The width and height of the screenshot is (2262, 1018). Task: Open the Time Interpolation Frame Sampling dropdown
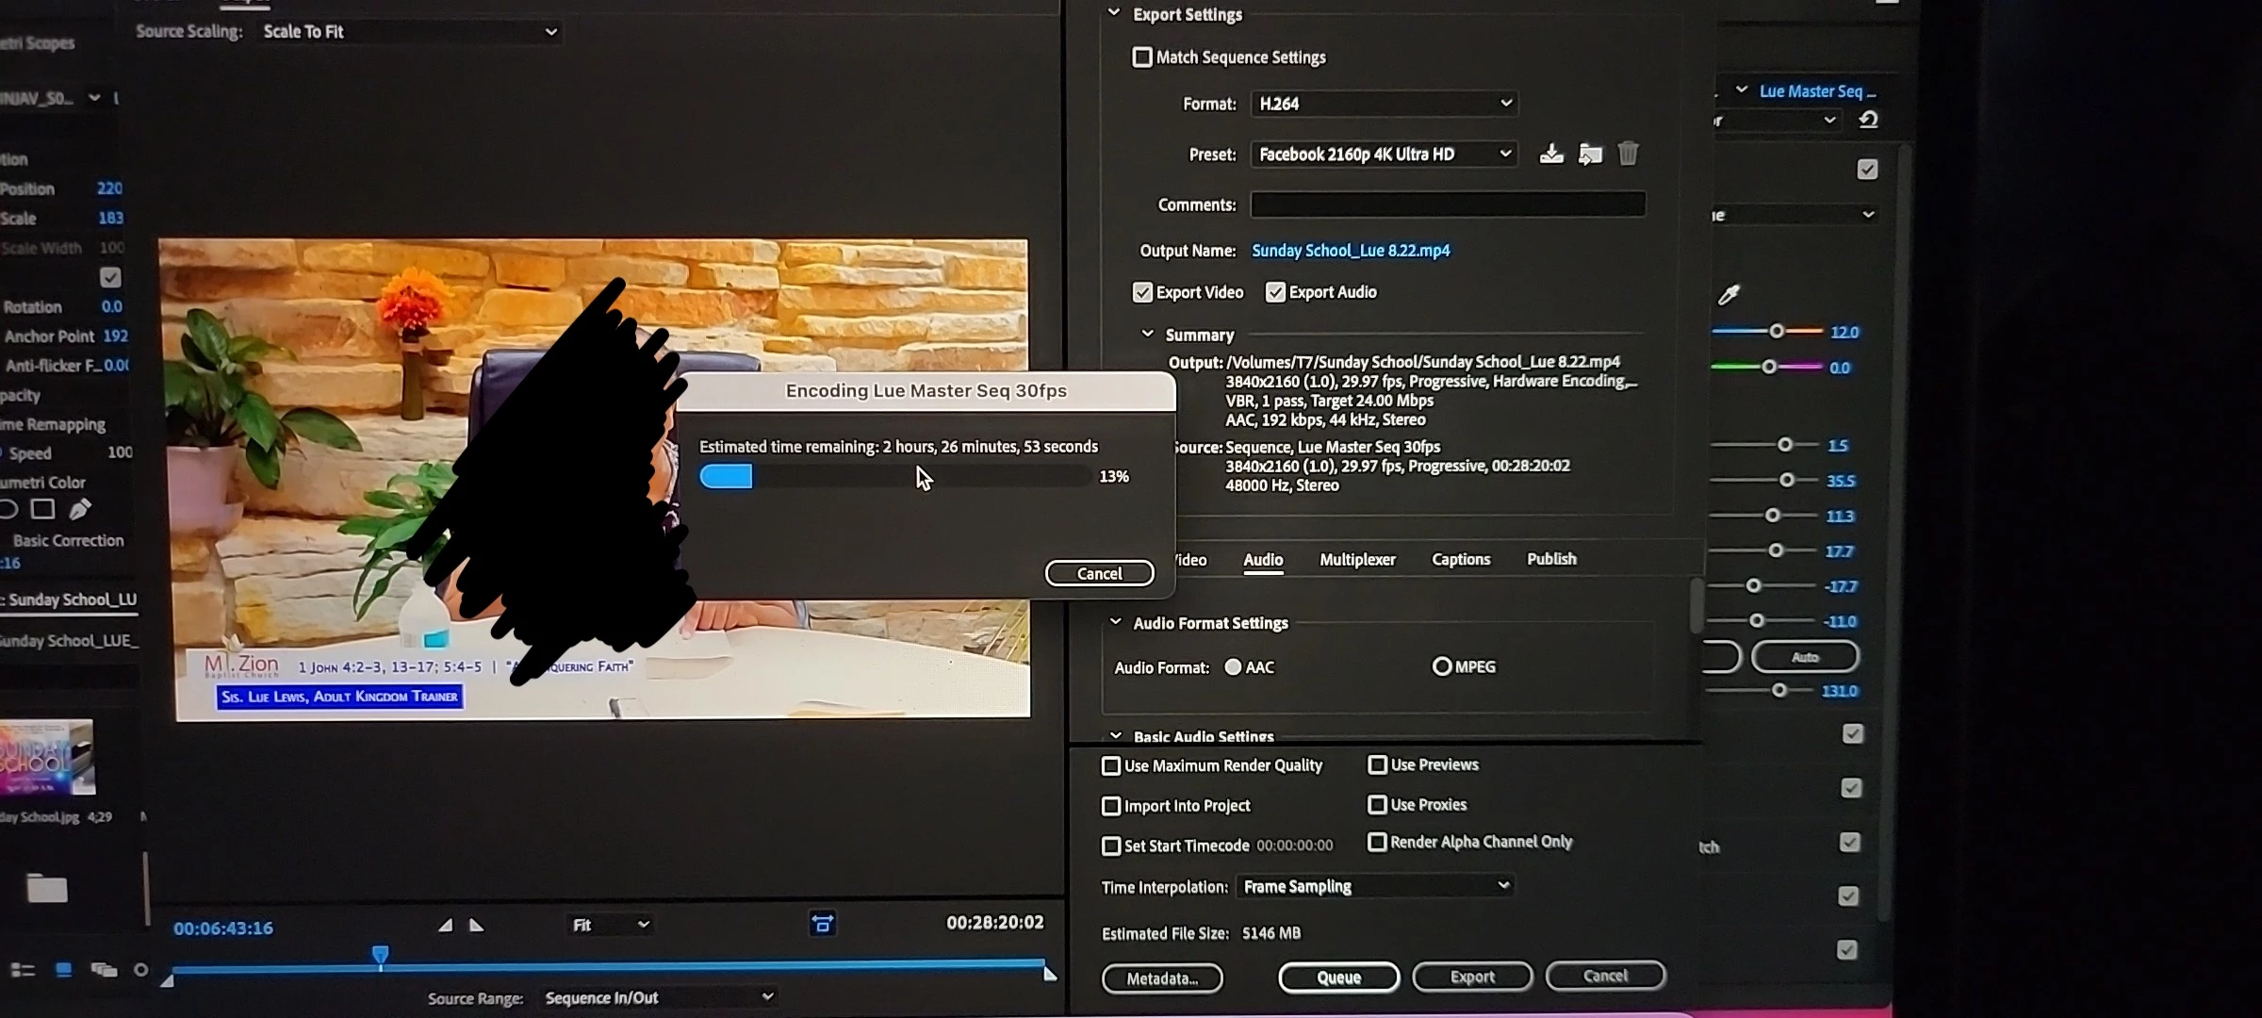click(x=1374, y=886)
